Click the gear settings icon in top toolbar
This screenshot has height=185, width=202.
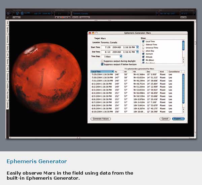coord(8,13)
